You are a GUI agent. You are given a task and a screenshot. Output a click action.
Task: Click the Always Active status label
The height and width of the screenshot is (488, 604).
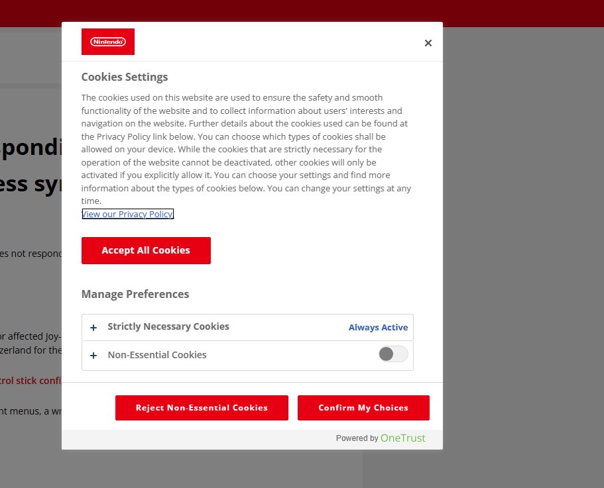click(378, 327)
